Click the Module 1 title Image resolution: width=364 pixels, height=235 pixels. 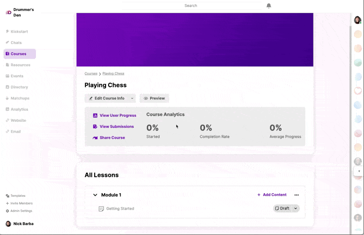tap(111, 195)
